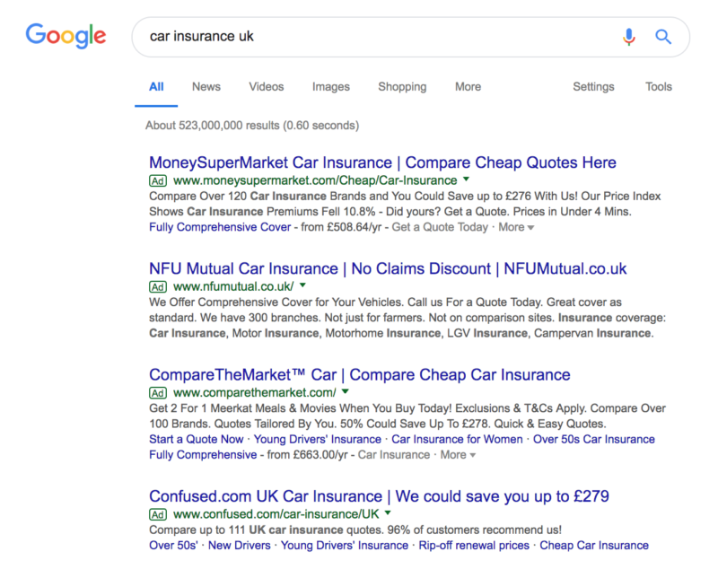
Task: Open search Tools
Action: click(659, 87)
